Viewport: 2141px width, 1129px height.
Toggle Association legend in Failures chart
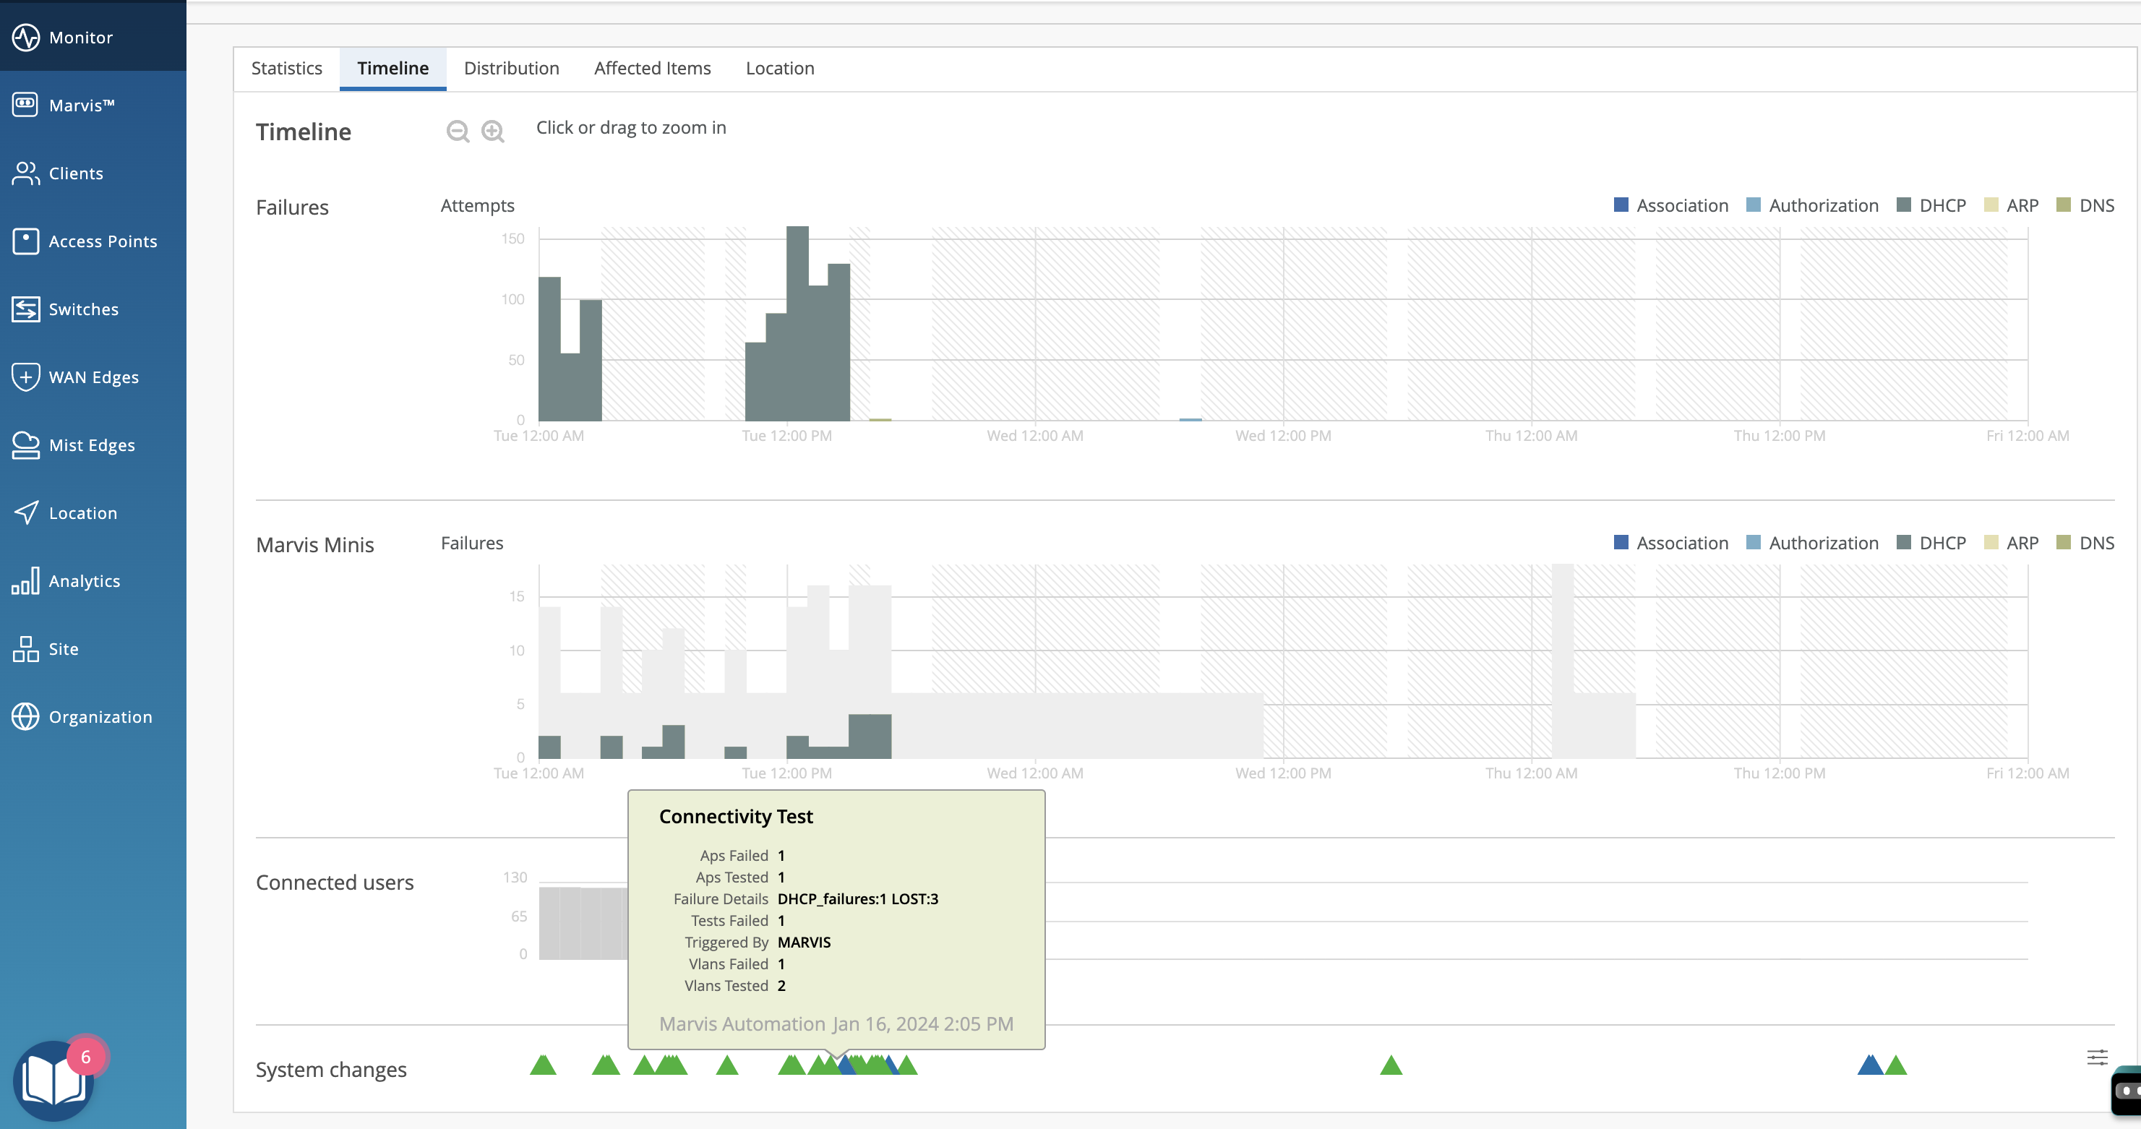click(1670, 205)
